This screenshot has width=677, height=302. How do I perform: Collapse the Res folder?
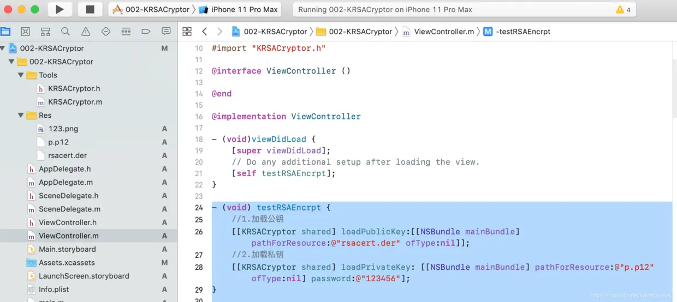click(x=21, y=115)
